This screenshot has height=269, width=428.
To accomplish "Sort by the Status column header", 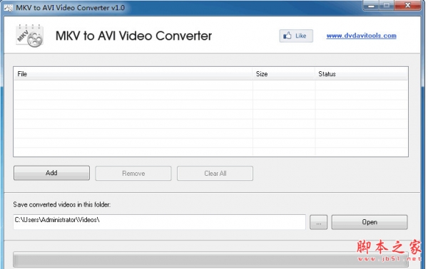I will [361, 74].
